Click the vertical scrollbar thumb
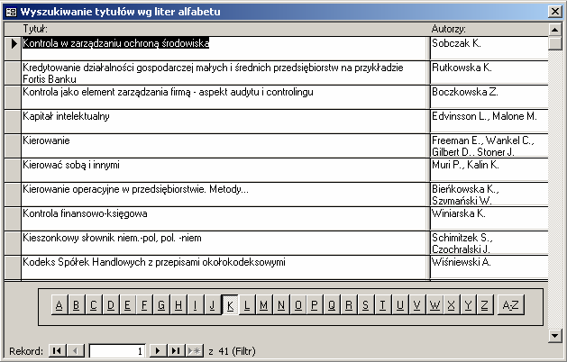Viewport: 567px width, 362px height. 554,43
